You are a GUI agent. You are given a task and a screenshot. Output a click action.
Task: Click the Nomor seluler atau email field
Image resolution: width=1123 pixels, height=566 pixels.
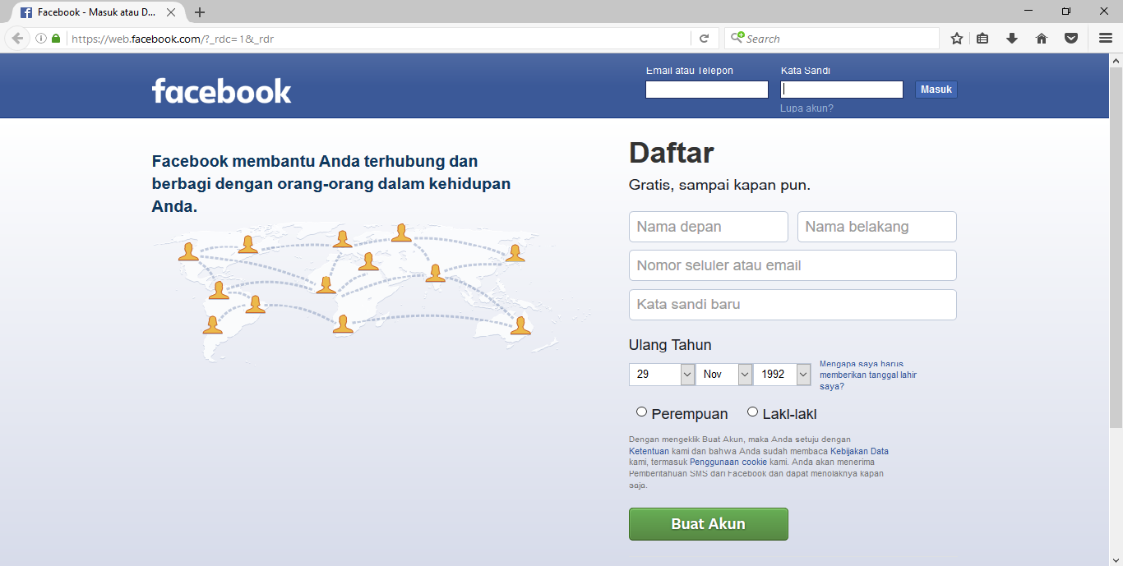792,265
